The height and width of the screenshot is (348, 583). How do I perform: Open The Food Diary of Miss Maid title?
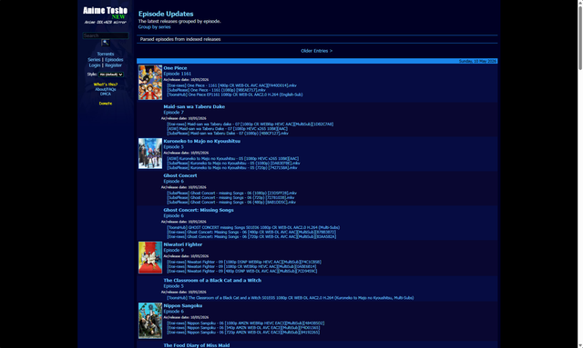[197, 345]
